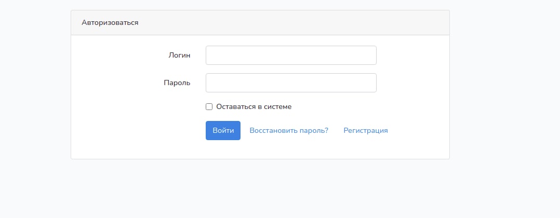Focus the Пароль password field
The height and width of the screenshot is (218, 560).
coord(291,83)
